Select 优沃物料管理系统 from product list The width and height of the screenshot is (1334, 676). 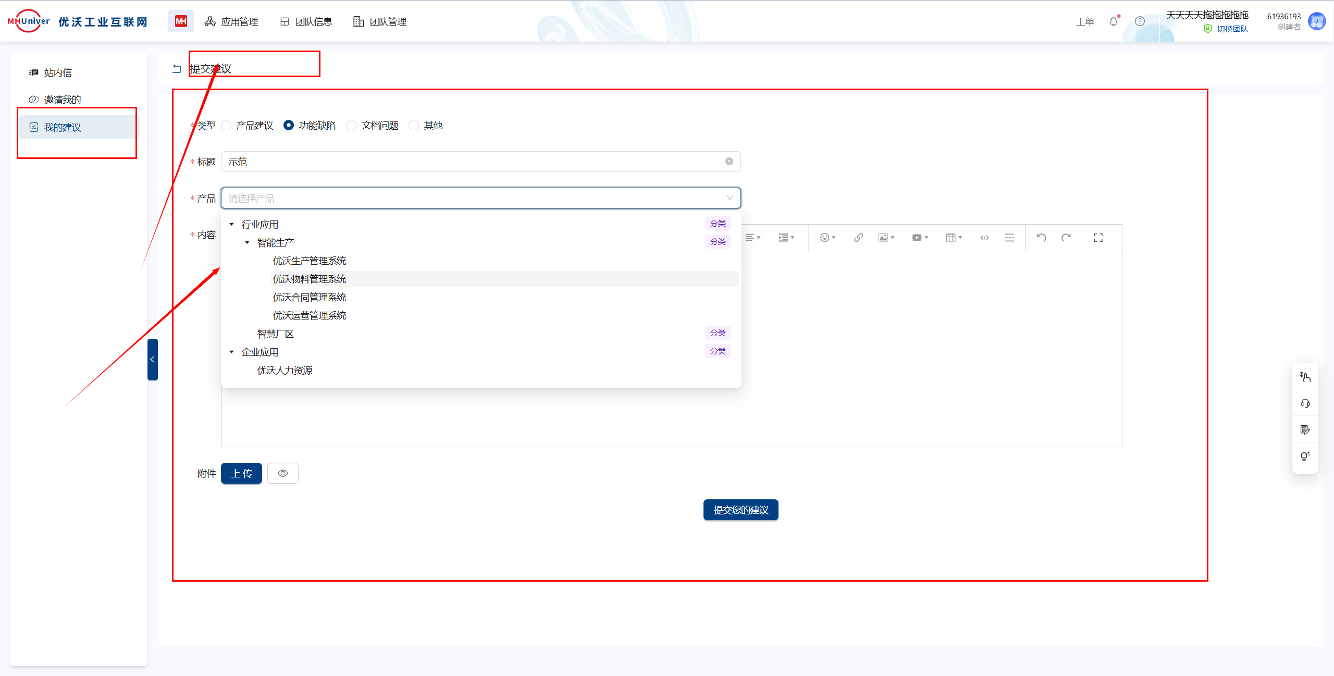310,279
